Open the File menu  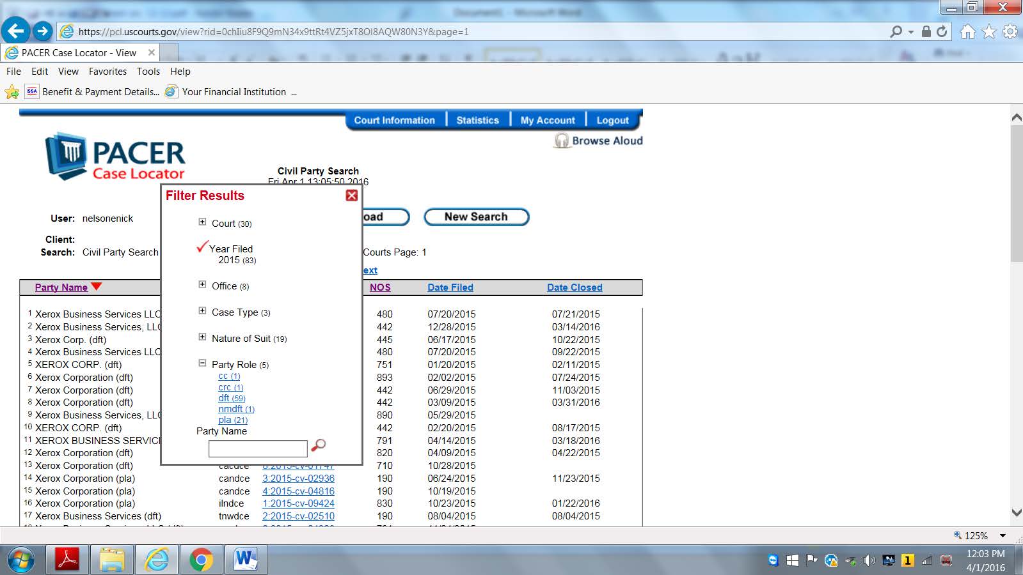point(13,72)
